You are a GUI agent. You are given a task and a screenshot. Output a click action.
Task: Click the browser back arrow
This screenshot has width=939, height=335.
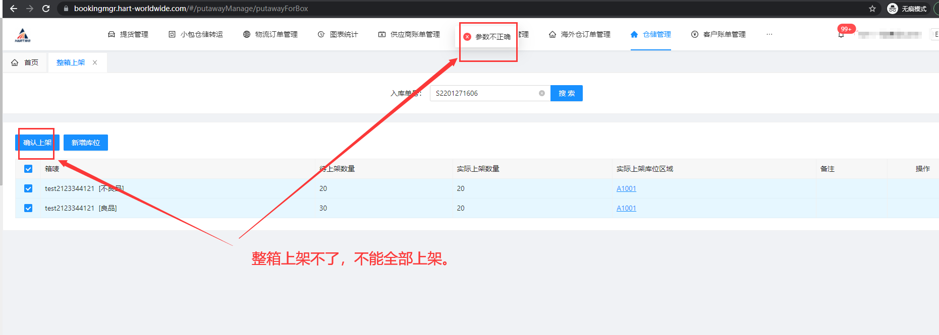coord(14,9)
